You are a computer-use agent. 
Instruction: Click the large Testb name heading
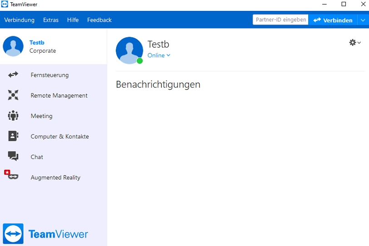[158, 44]
